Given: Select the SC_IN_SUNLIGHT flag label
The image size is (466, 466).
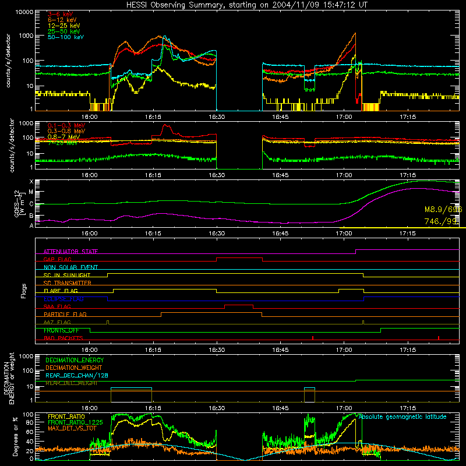Looking at the screenshot, I should (x=67, y=275).
